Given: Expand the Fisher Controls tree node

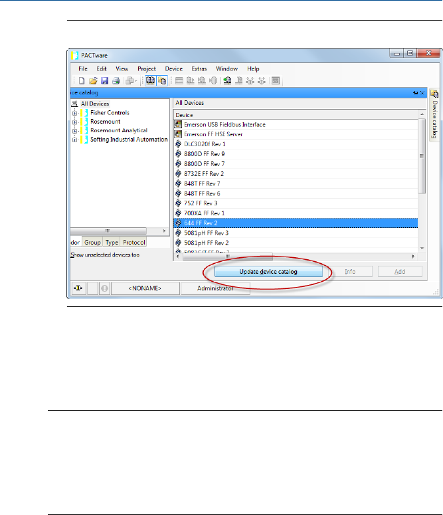Looking at the screenshot, I should (74, 113).
